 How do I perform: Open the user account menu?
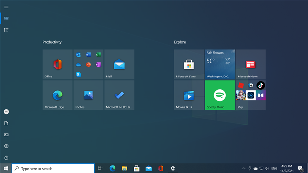(6, 112)
